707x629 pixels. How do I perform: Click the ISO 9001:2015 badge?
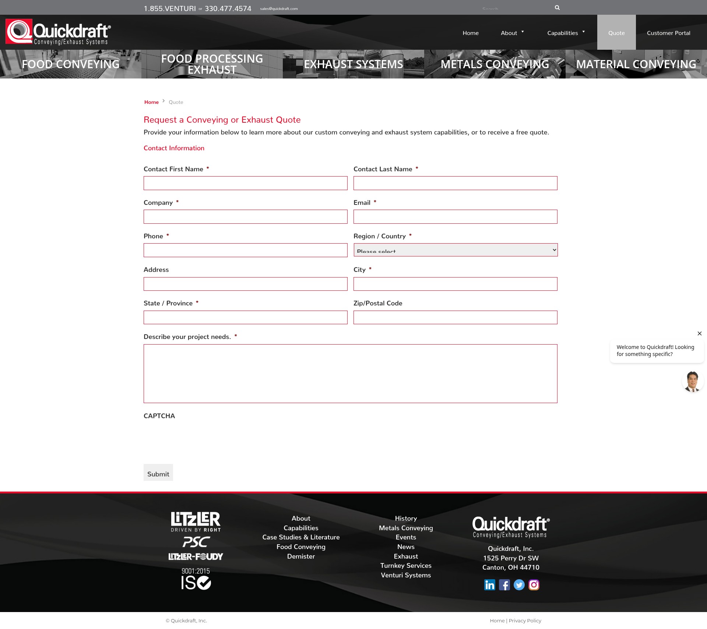pos(196,579)
